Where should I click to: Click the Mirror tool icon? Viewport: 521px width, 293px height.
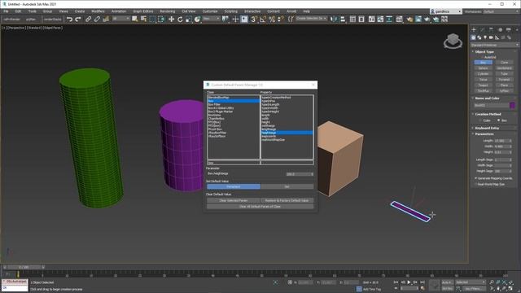coord(334,20)
